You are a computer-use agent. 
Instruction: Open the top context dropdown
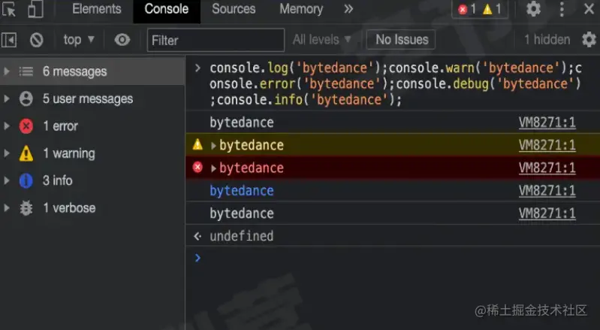pos(79,40)
